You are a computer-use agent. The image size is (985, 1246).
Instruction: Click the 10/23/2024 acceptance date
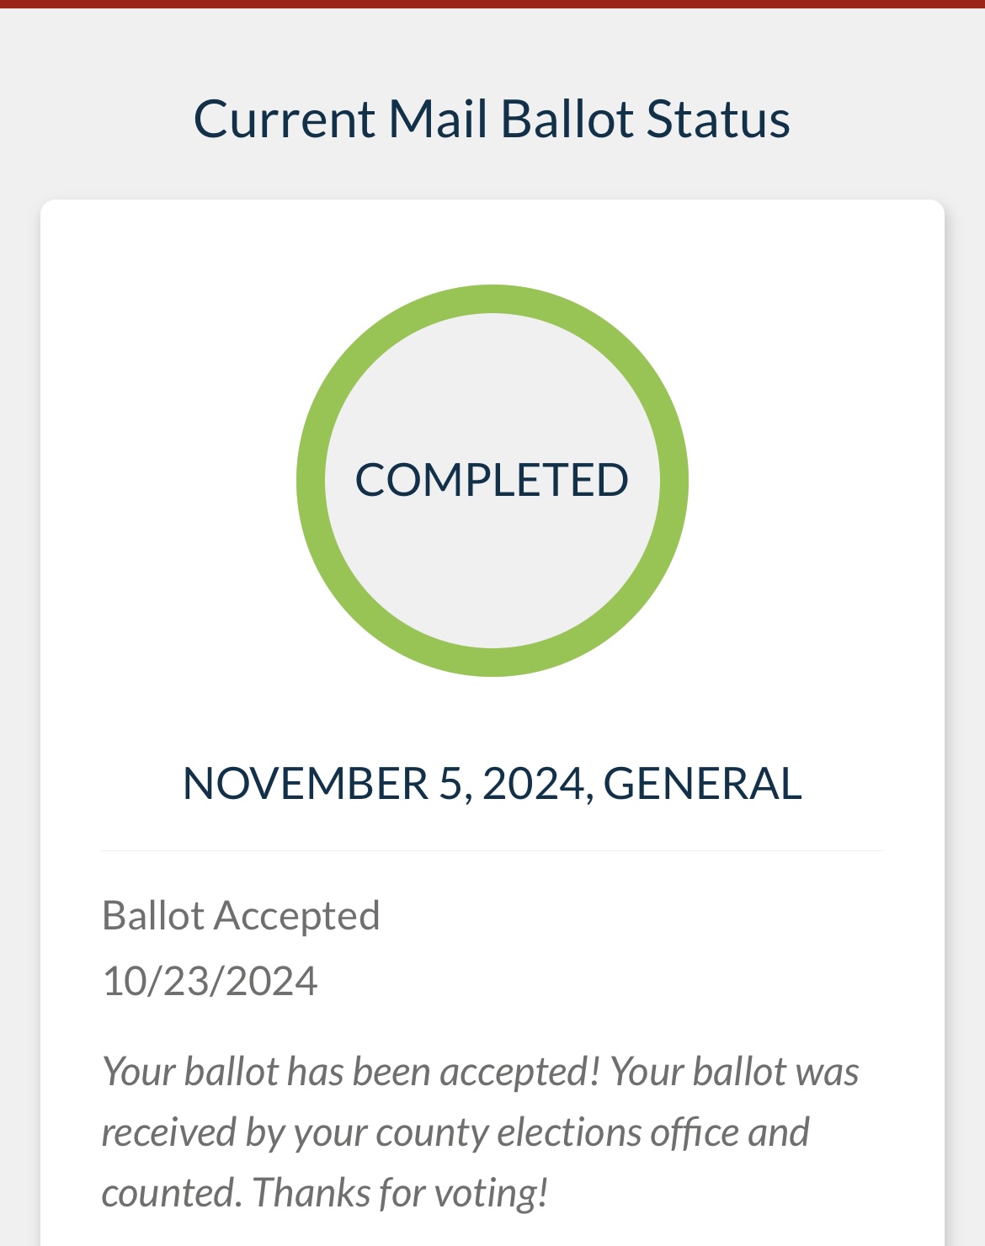(x=210, y=981)
